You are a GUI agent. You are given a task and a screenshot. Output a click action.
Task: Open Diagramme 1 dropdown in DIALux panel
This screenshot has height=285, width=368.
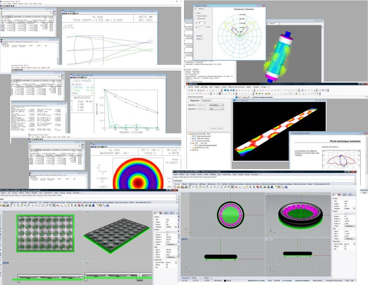coord(217,105)
